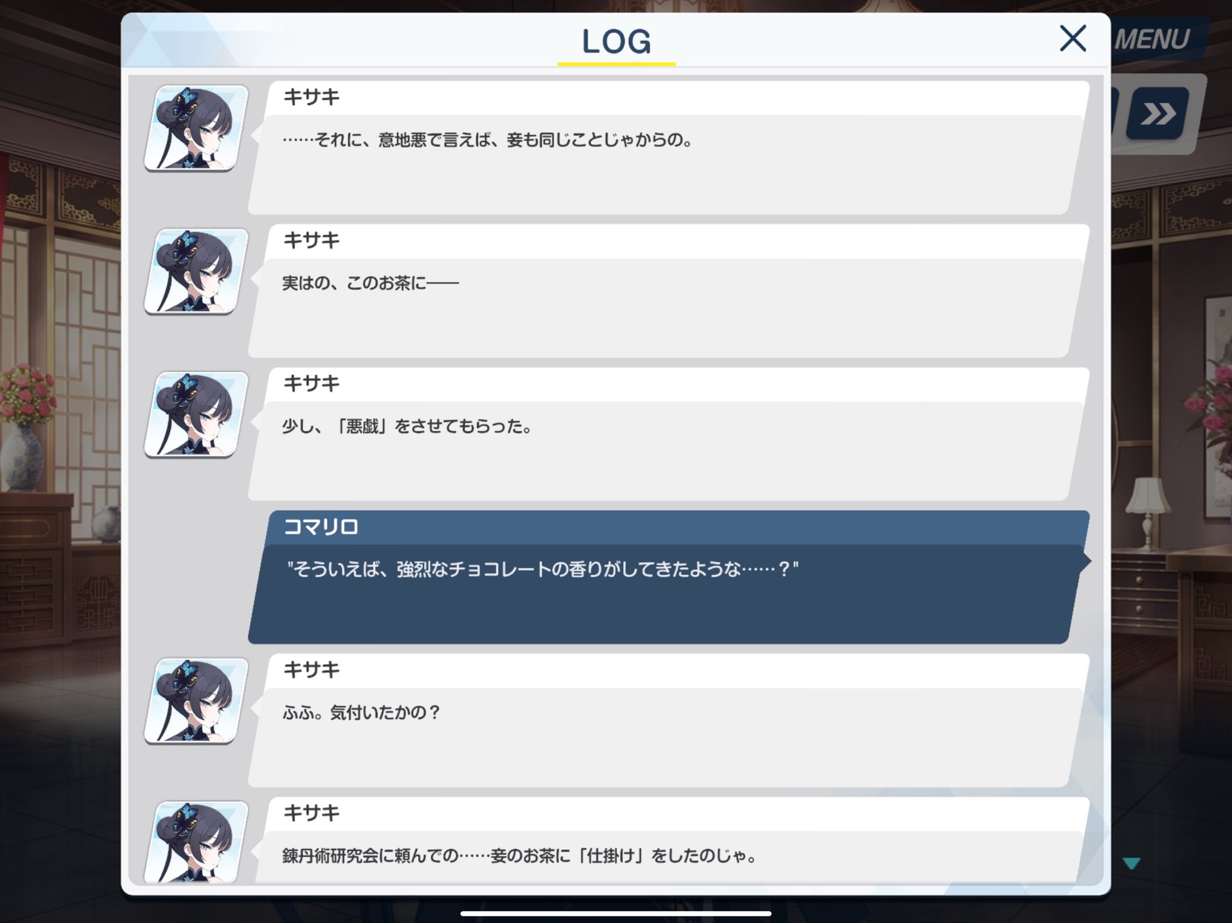Select the log entry mentioning 意地悪
This screenshot has height=923, width=1232.
point(668,148)
